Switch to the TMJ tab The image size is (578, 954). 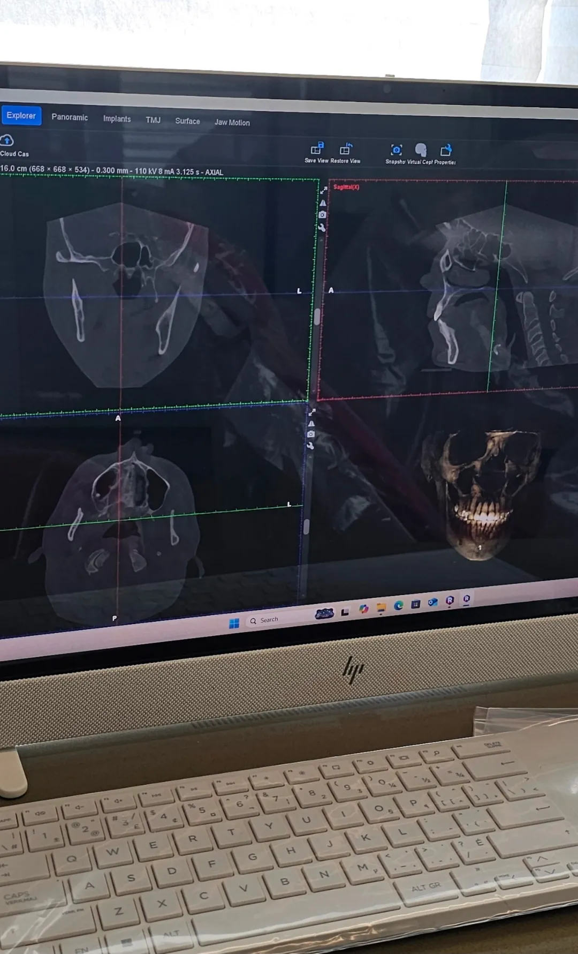[x=153, y=120]
